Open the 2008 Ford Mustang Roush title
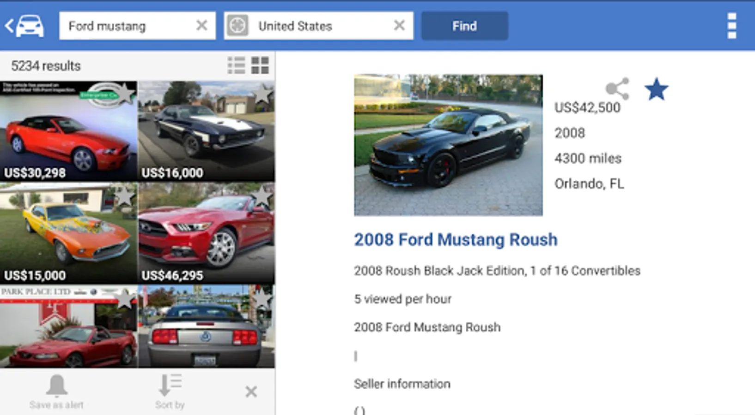Viewport: 755px width, 415px height. (x=456, y=240)
